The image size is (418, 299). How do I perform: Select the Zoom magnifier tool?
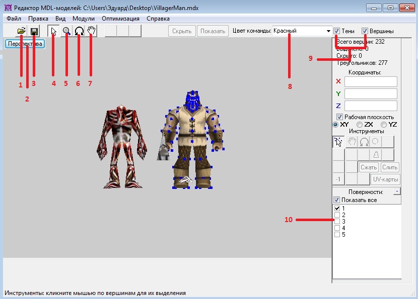point(66,31)
